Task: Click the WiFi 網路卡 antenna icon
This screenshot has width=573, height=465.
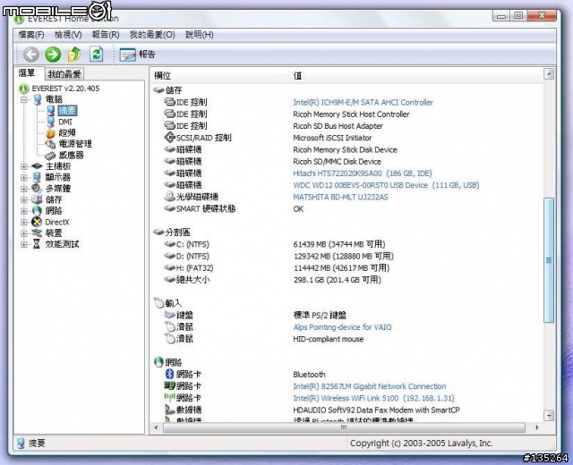Action: 169,397
